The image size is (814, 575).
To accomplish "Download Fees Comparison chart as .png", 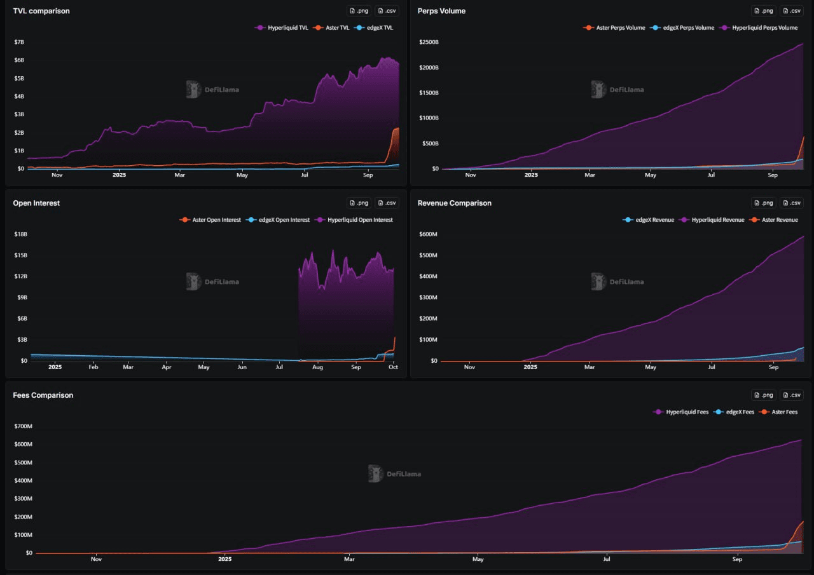I will [764, 395].
